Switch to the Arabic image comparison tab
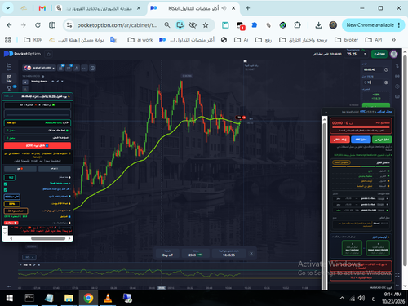The height and width of the screenshot is (306, 408). [x=100, y=8]
